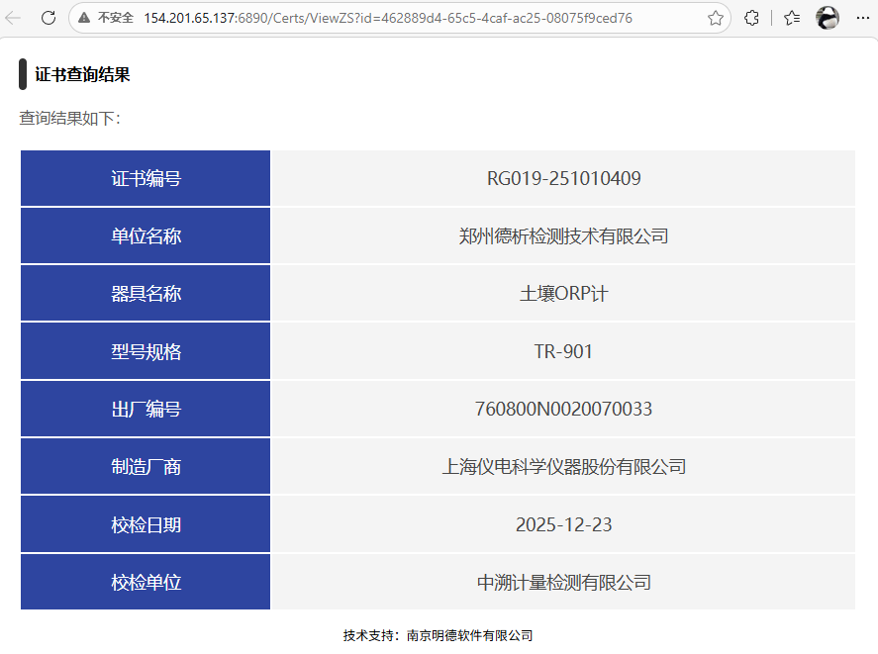Select the instrument name 土壤ORP计
Viewport: 878px width, 654px height.
(x=563, y=294)
